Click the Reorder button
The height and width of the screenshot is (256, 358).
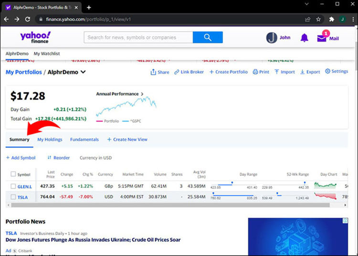pyautogui.click(x=59, y=158)
